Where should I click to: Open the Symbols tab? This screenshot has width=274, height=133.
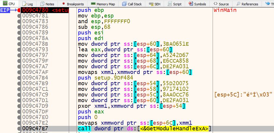197,4
